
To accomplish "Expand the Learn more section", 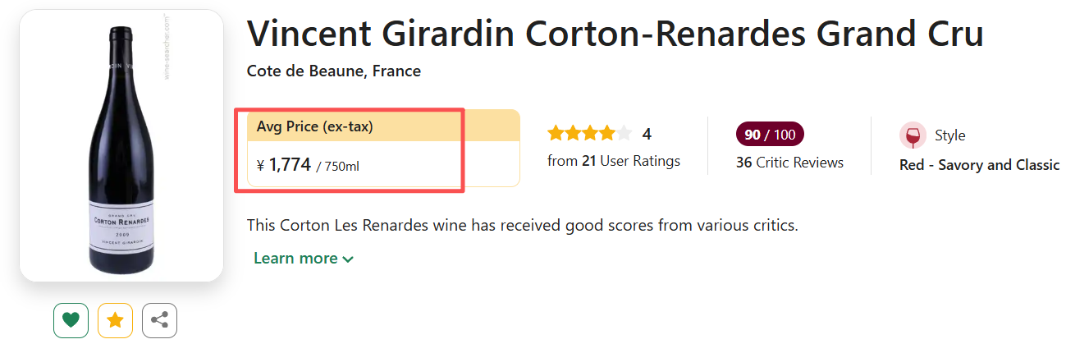I will point(295,259).
